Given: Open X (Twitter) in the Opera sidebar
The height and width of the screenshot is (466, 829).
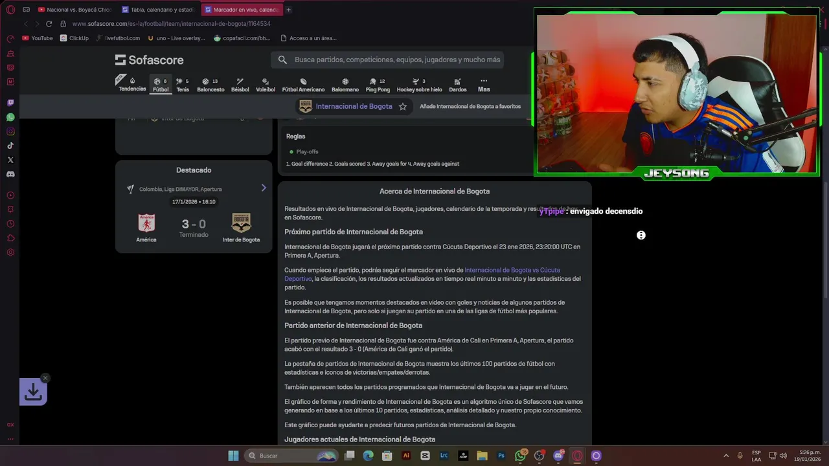Looking at the screenshot, I should tap(10, 160).
